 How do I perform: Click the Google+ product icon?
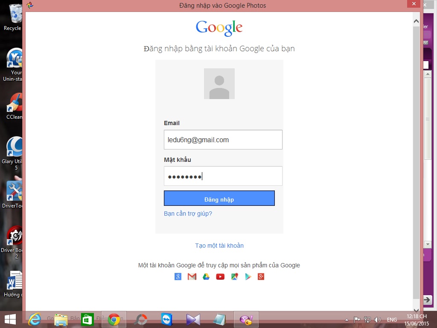click(x=261, y=276)
